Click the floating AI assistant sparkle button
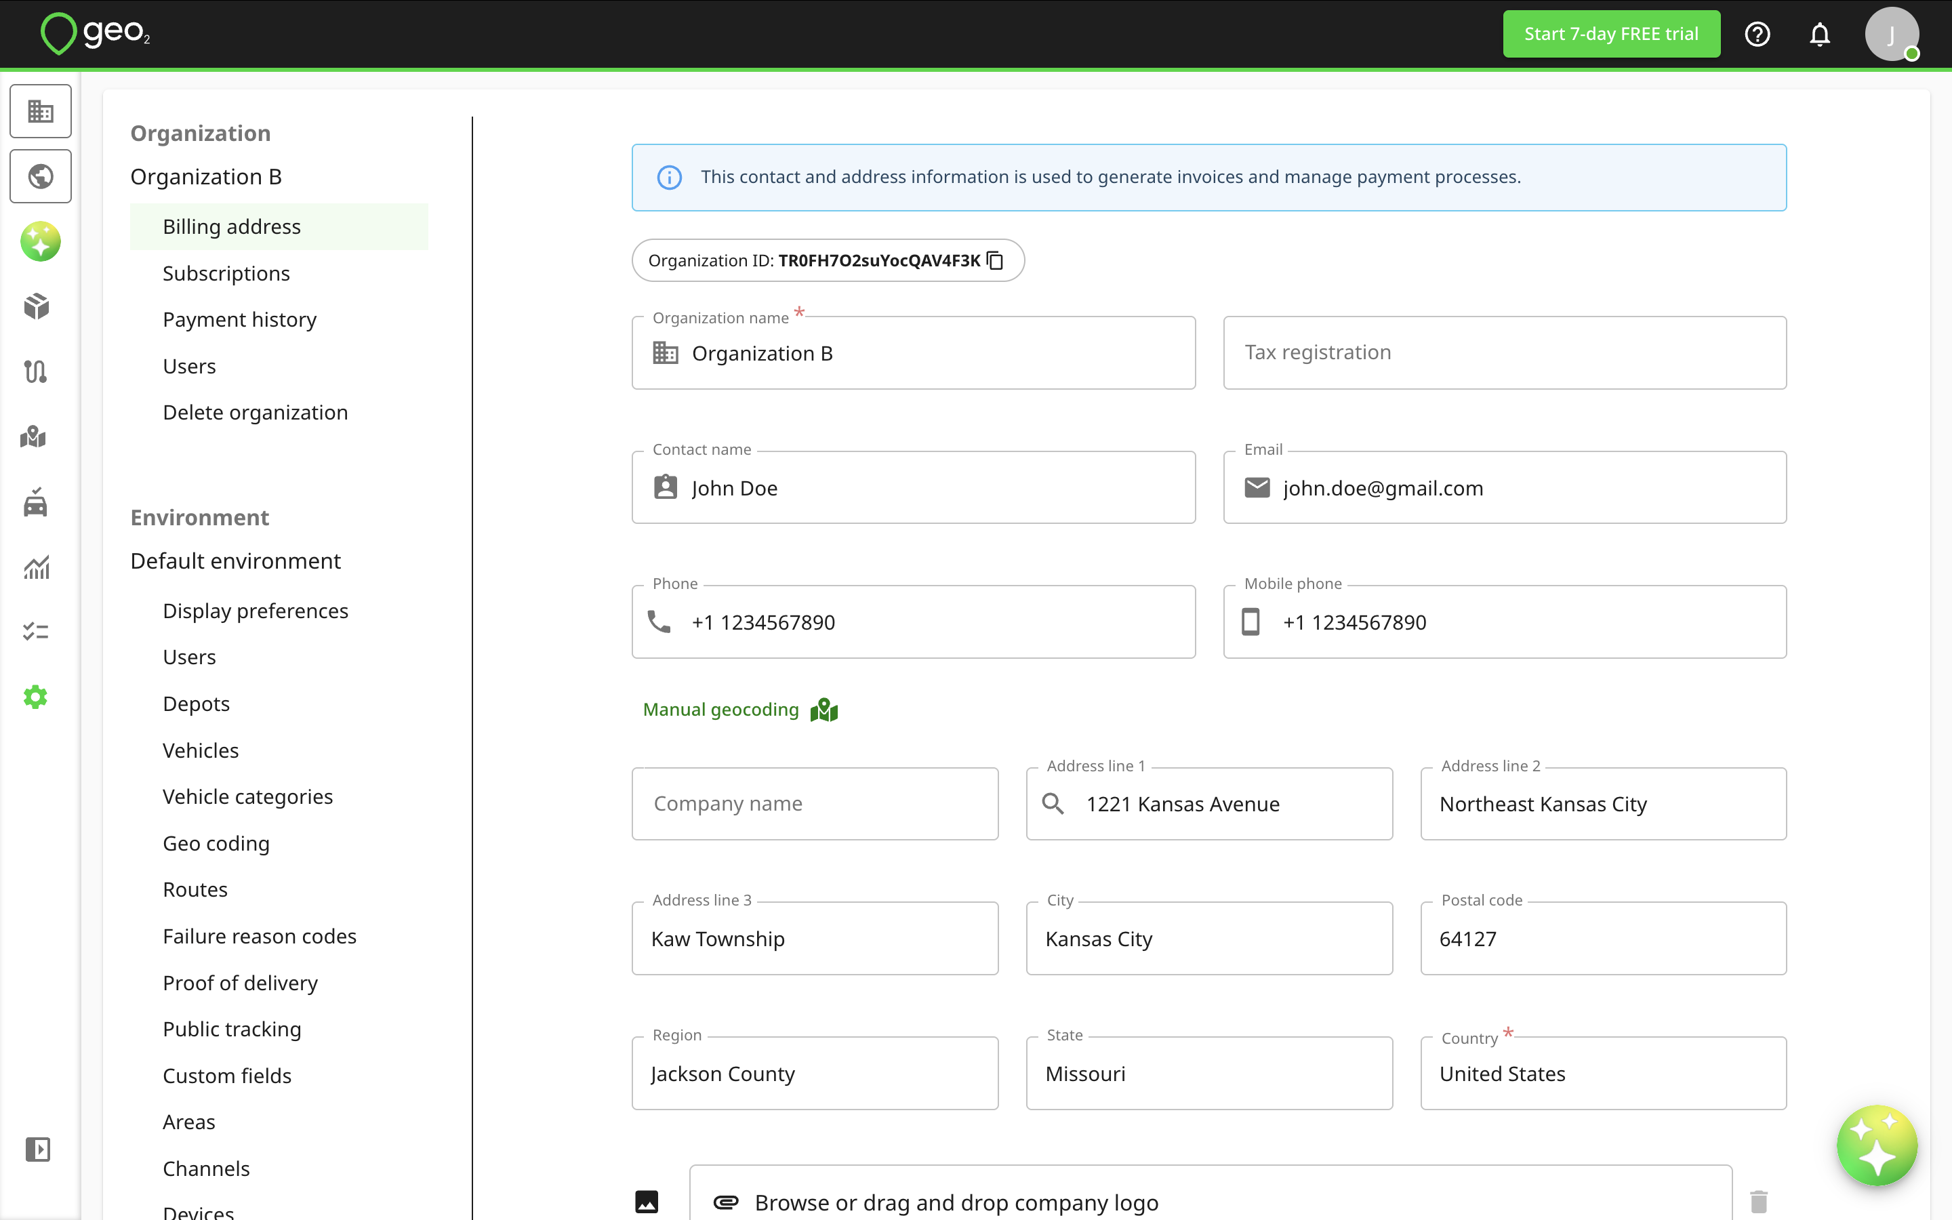 click(x=1877, y=1145)
